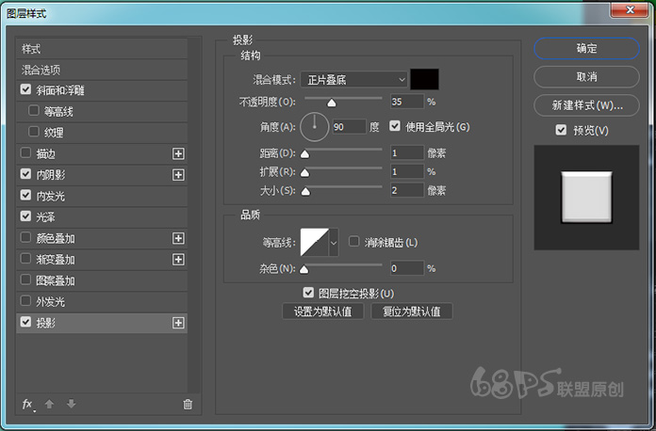The width and height of the screenshot is (656, 431).
Task: Toggle 使用全局光 checkbox
Action: (x=395, y=126)
